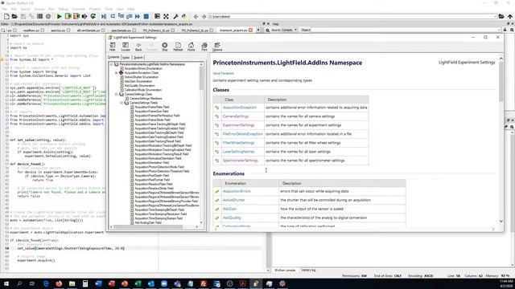Click the New file icon in Spyder toolbar
Viewport: 515px width, 289px height.
[6, 16]
